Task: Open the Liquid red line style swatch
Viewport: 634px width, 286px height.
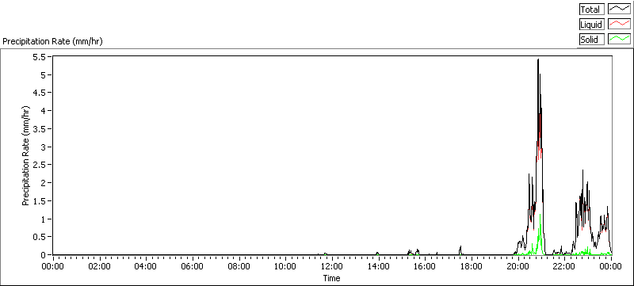Action: click(x=620, y=25)
